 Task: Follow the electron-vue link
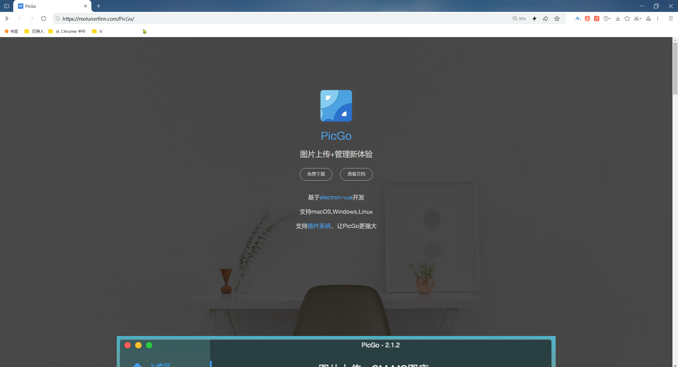336,198
